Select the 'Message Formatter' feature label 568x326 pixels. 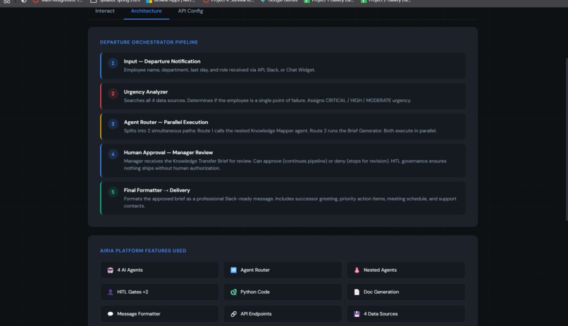pos(139,314)
